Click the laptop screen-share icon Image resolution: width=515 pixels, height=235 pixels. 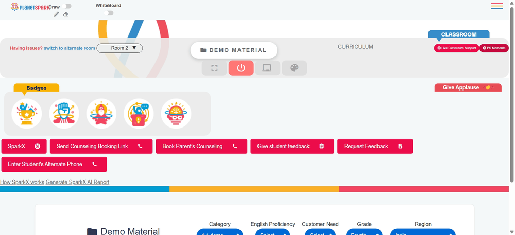268,68
